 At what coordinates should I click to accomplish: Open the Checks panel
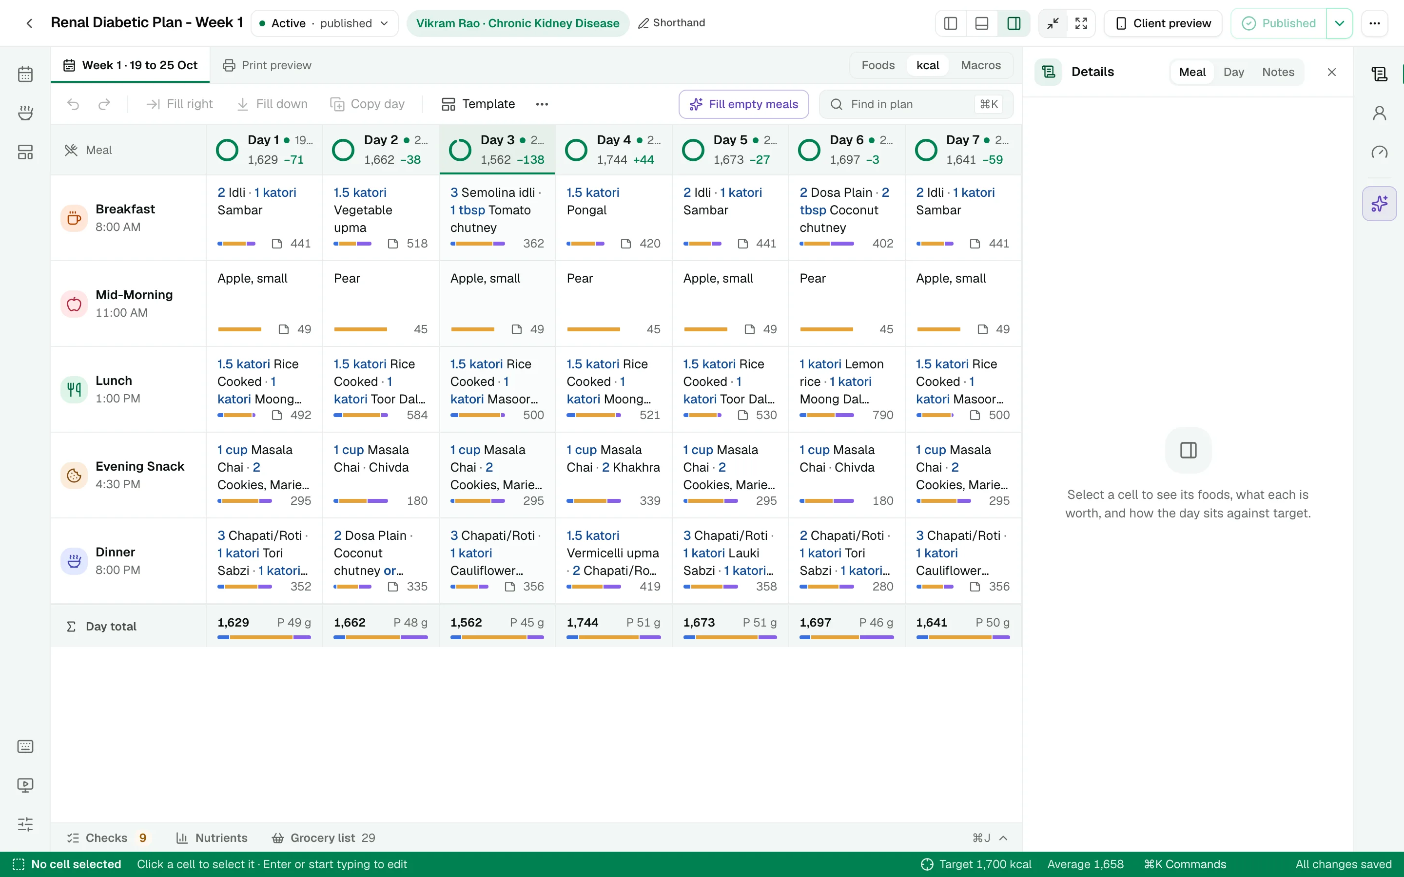tap(109, 838)
